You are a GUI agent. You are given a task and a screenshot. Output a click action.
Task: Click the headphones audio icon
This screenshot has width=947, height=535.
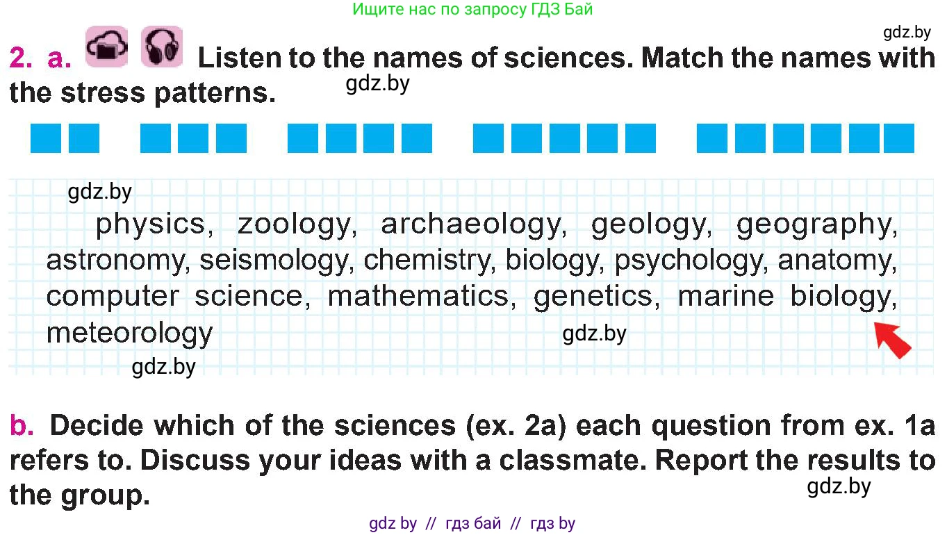click(x=162, y=47)
